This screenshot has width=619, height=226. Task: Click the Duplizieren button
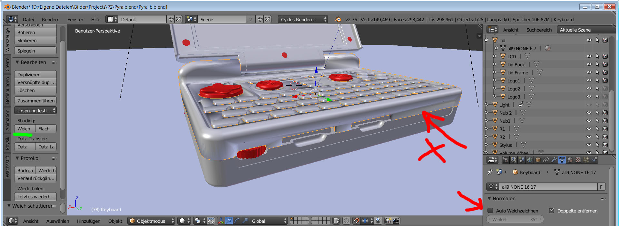coord(35,75)
